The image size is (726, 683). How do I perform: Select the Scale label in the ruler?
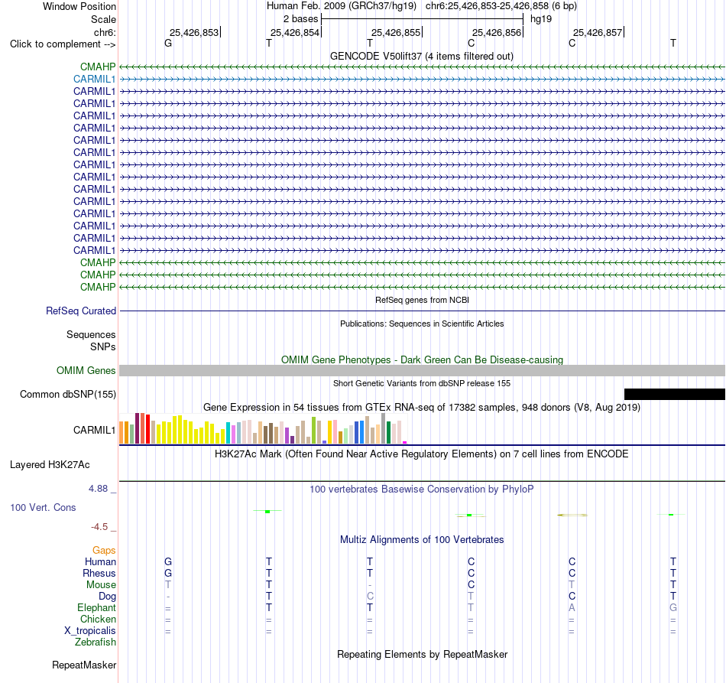[103, 19]
